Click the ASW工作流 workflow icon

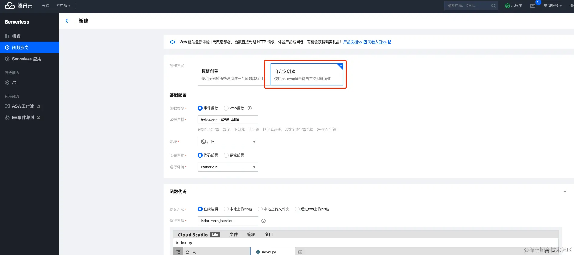7,106
